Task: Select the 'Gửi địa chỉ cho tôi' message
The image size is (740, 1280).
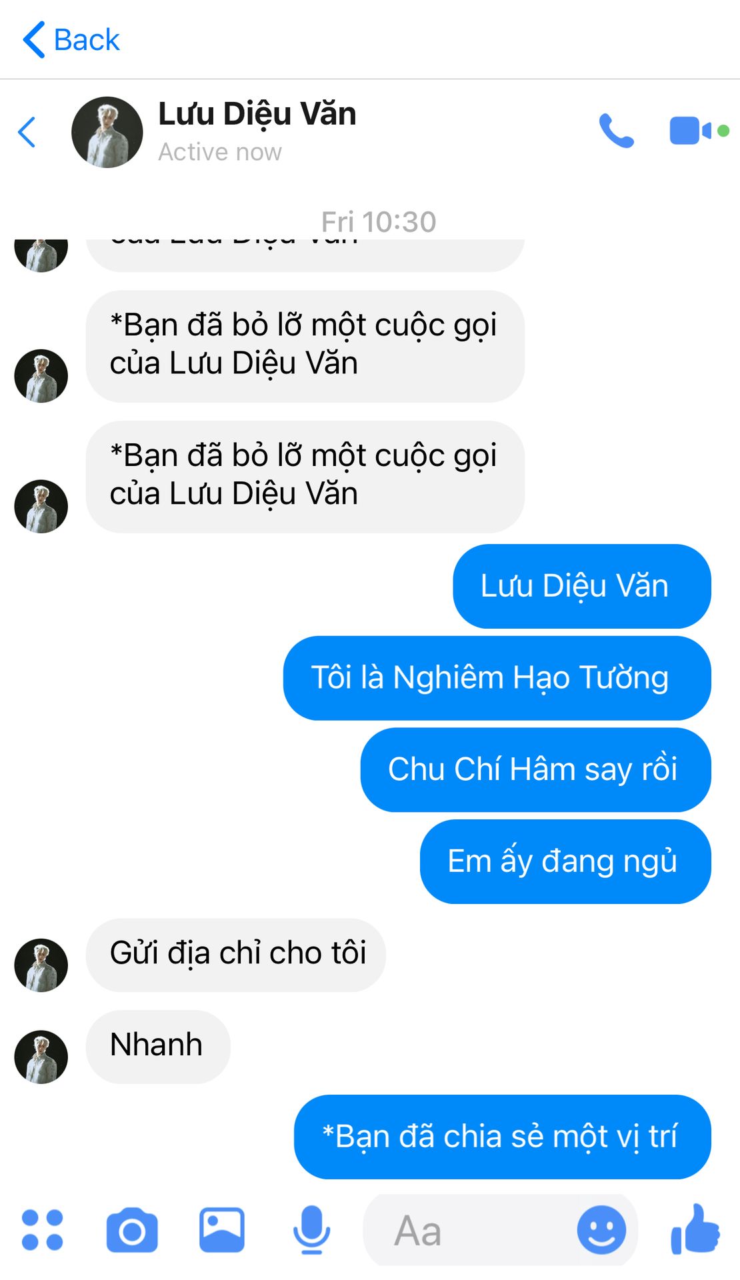Action: (x=236, y=954)
